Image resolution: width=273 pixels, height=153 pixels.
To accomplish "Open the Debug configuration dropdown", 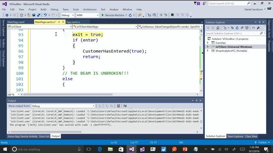I will pyautogui.click(x=67, y=15).
